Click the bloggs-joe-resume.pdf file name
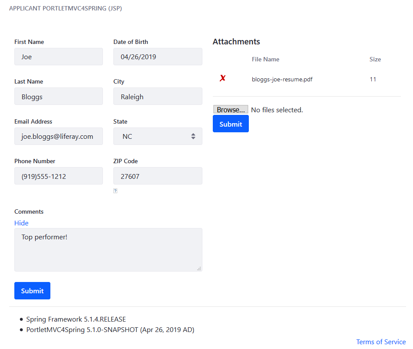The width and height of the screenshot is (413, 349). tap(282, 79)
